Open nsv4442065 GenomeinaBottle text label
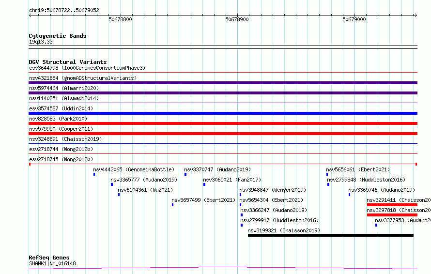Viewport: 431px width, 274px height. point(134,169)
